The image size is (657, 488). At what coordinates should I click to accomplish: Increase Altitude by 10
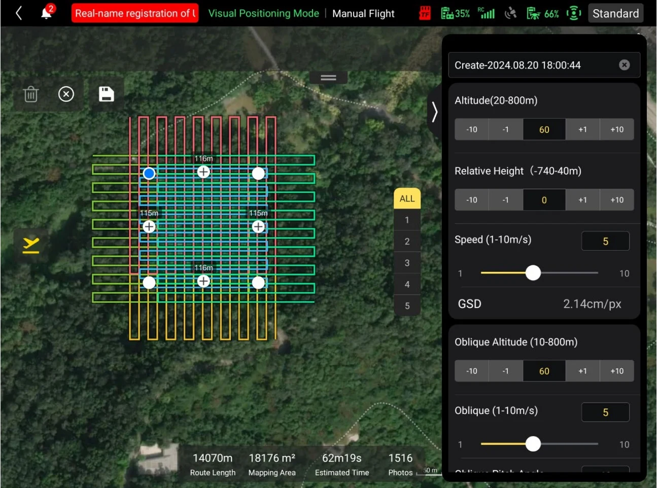click(617, 129)
